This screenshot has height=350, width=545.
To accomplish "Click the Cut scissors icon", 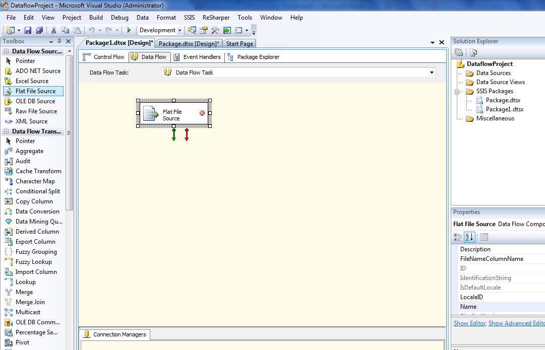I will [x=54, y=30].
